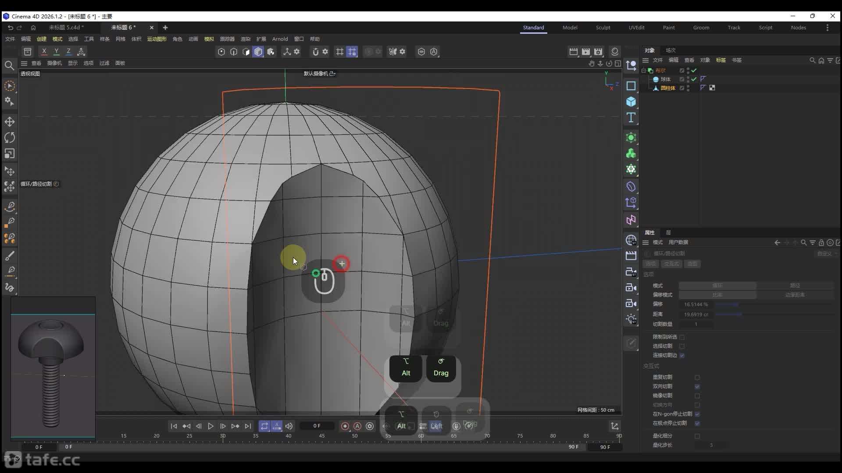Image resolution: width=842 pixels, height=473 pixels.
Task: Open the Deformer (bend) icon
Action: (x=631, y=187)
